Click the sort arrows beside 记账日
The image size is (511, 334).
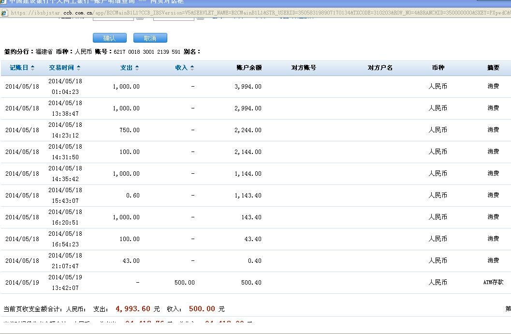(x=32, y=68)
